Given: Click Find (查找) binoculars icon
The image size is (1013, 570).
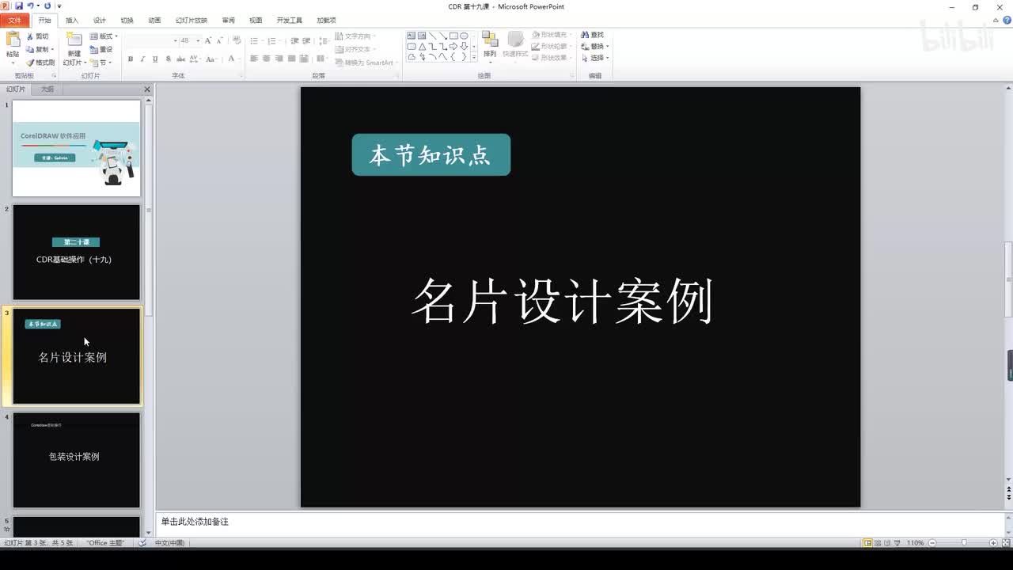Looking at the screenshot, I should point(584,35).
